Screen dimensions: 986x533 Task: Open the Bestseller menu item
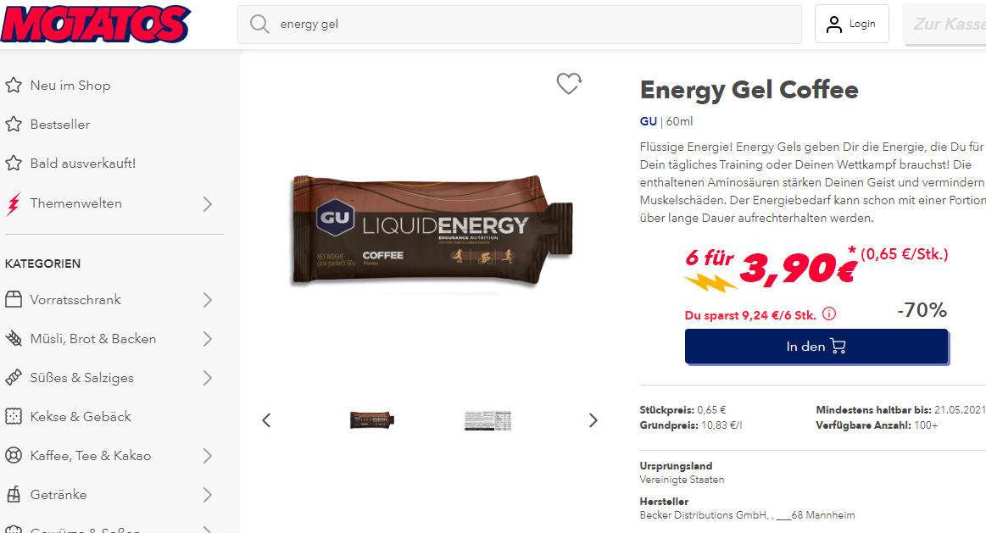(x=47, y=125)
